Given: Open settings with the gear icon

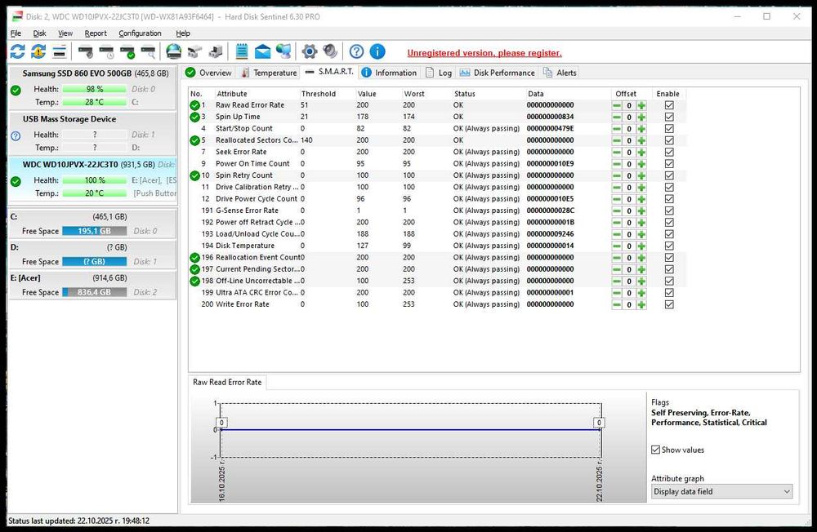Looking at the screenshot, I should [x=309, y=52].
